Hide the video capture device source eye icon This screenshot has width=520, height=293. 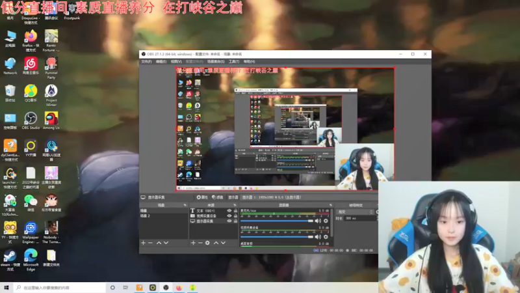pyautogui.click(x=229, y=216)
